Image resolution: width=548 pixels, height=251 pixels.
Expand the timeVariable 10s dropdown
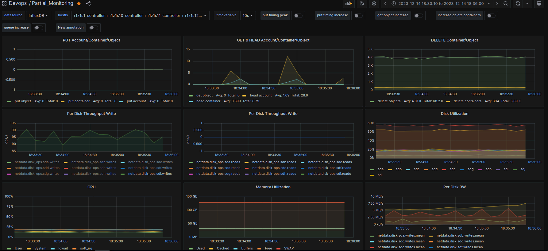pos(248,16)
